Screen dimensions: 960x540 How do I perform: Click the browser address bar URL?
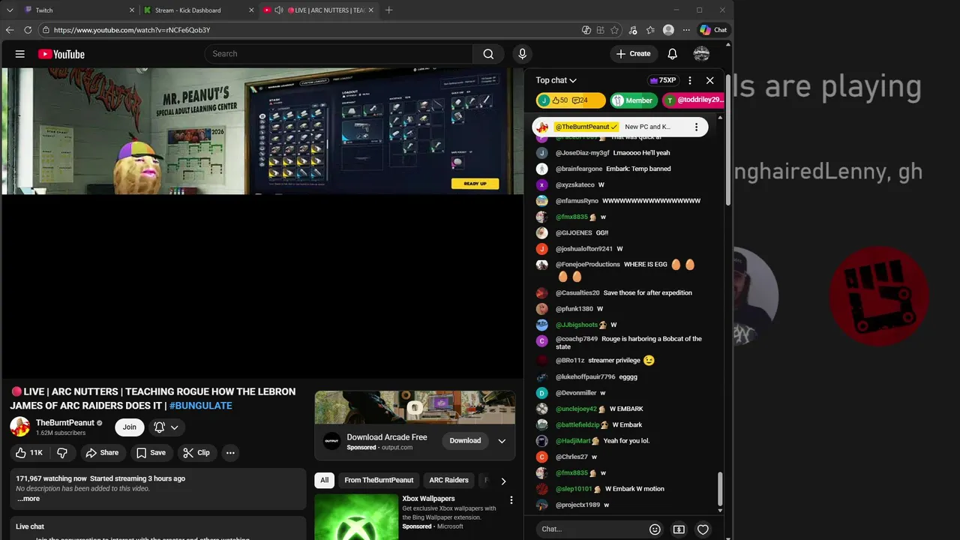pyautogui.click(x=132, y=30)
